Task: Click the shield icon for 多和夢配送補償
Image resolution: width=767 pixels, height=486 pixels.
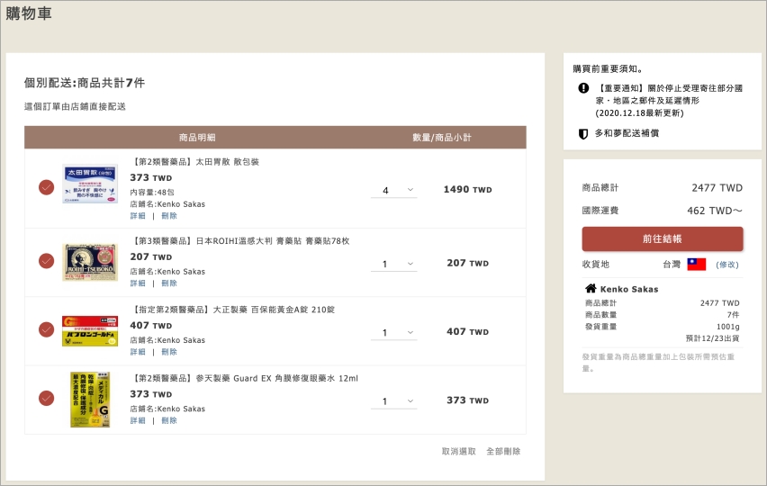Action: tap(583, 133)
